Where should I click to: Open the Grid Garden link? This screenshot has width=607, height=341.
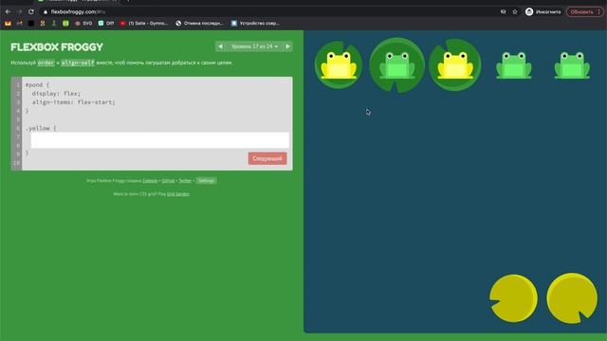pos(178,194)
